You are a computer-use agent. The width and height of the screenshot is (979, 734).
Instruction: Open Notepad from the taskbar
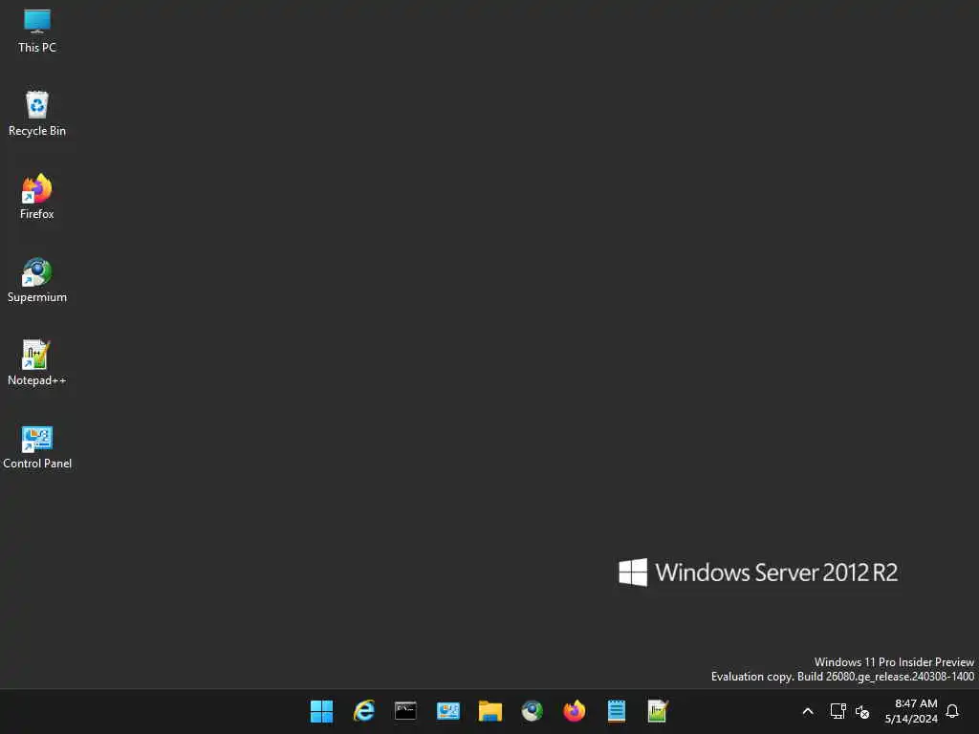point(617,711)
